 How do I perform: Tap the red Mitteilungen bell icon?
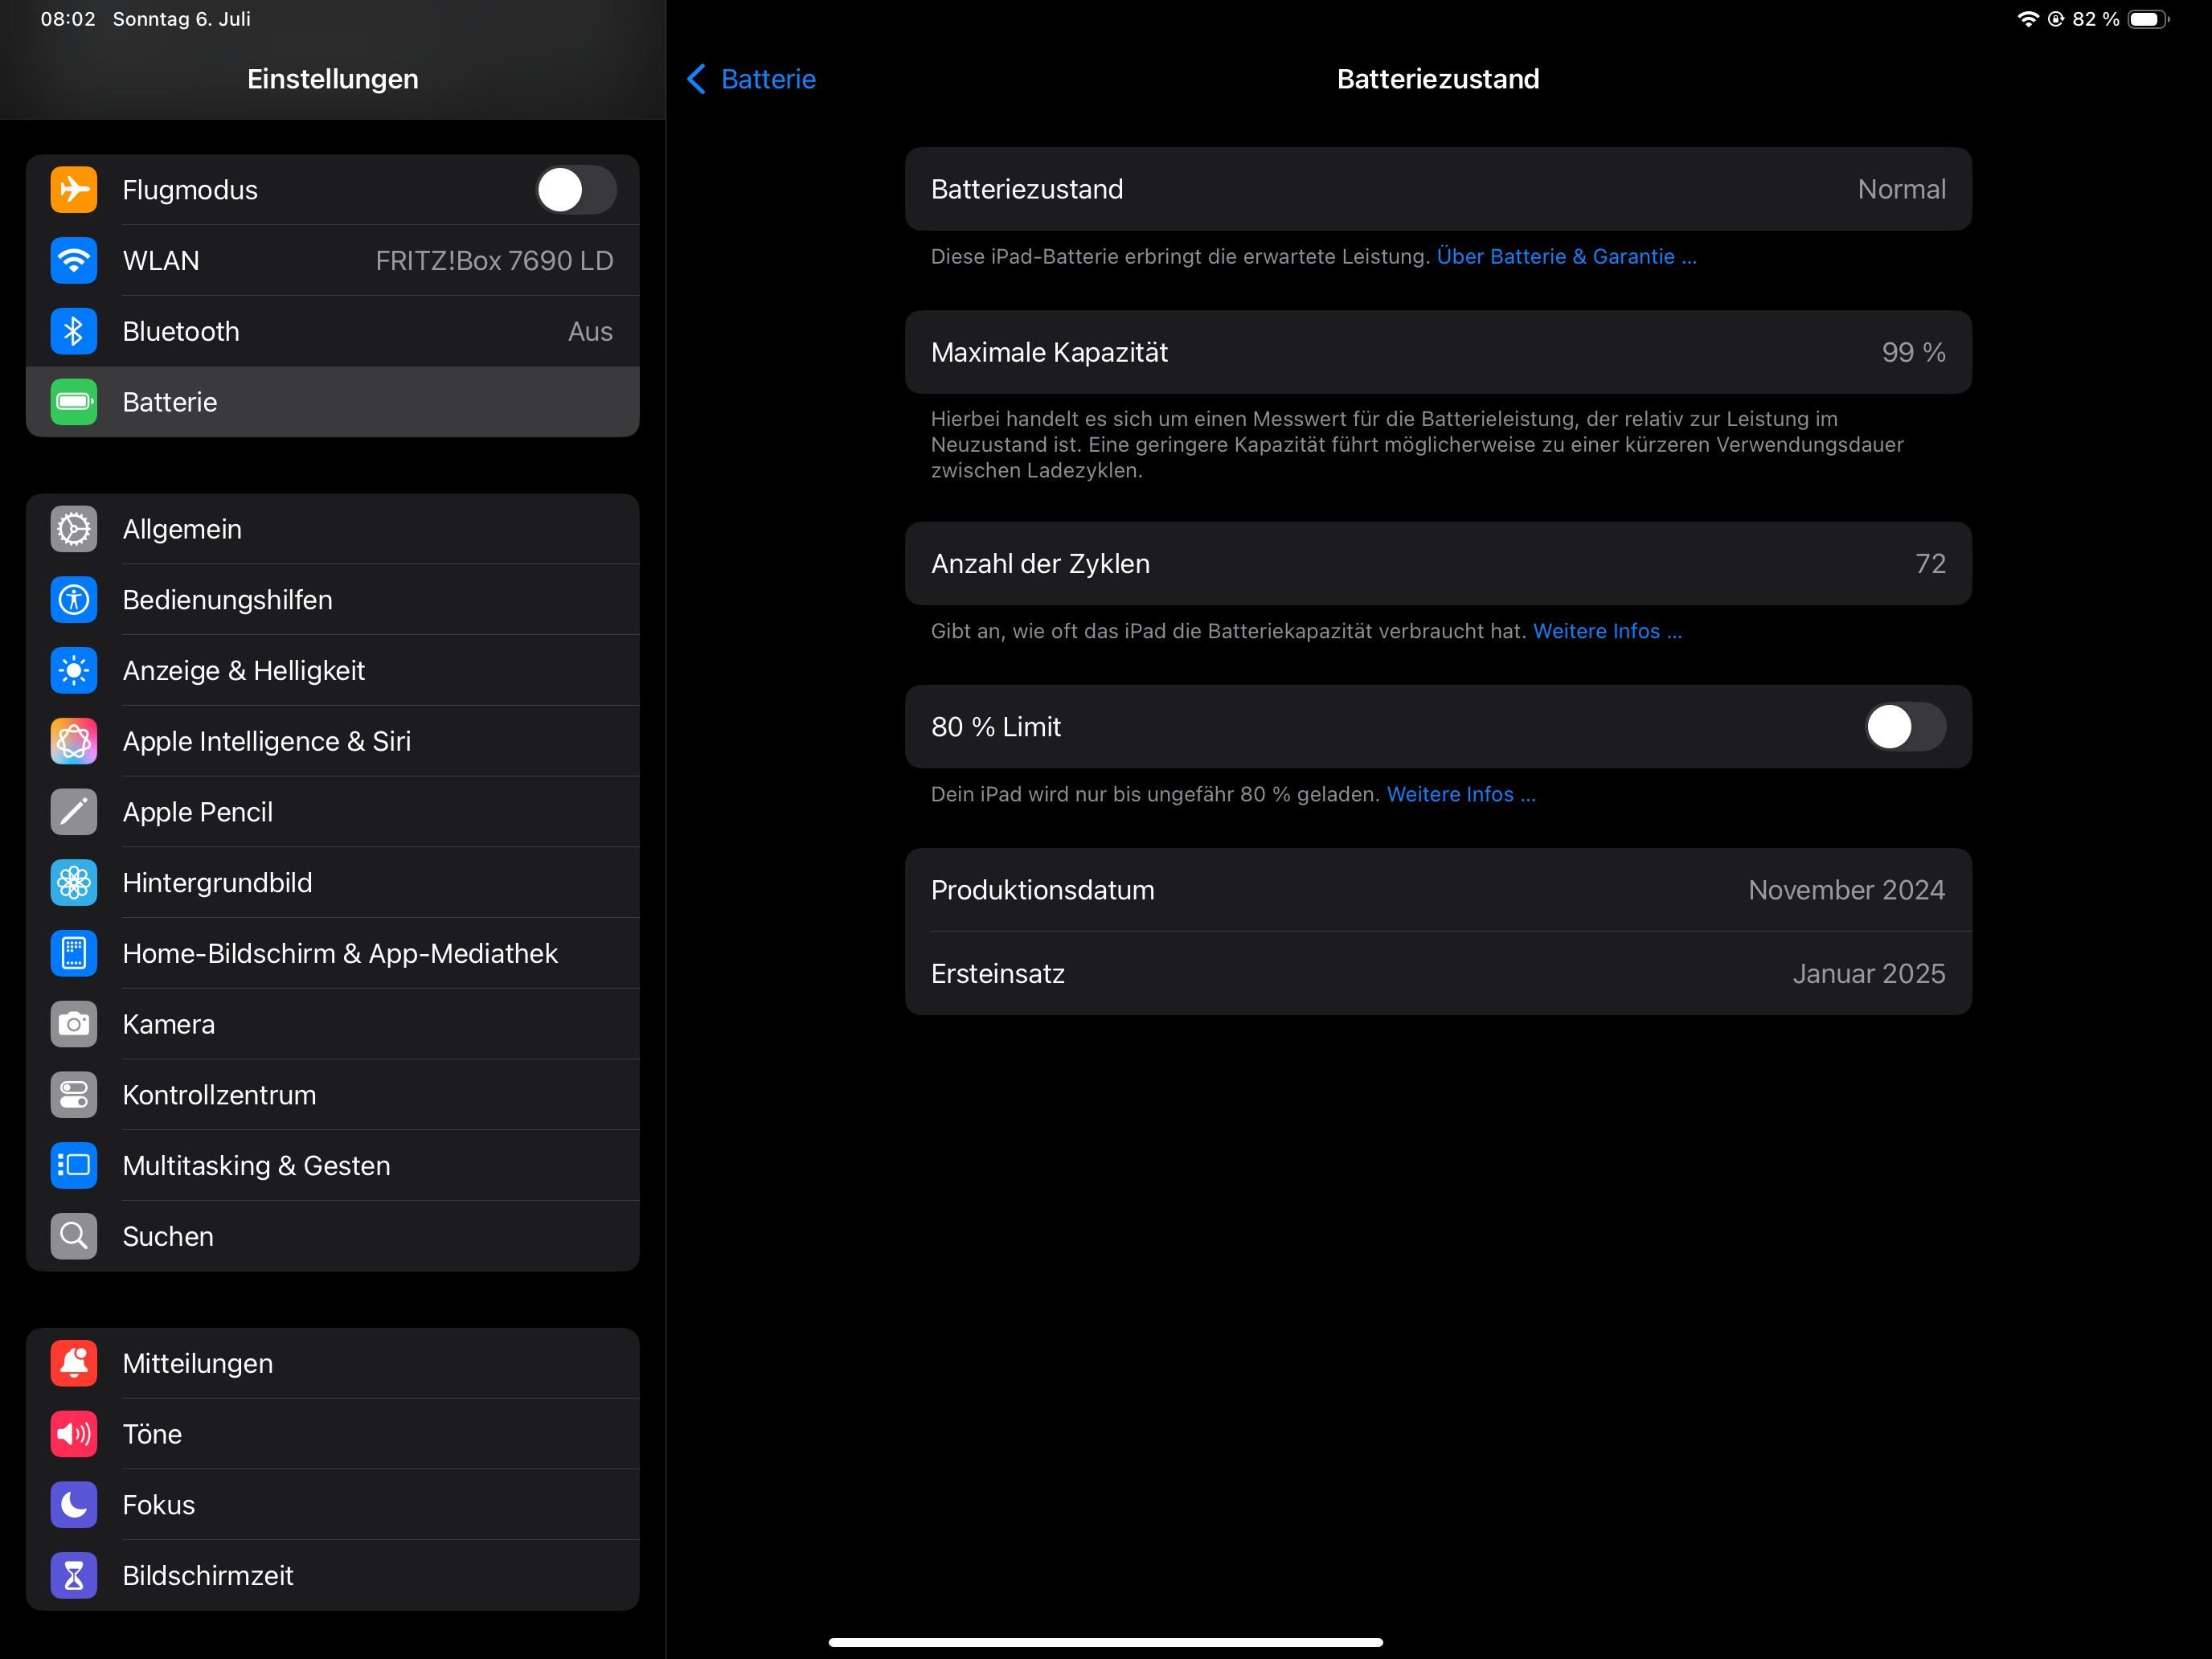(74, 1363)
